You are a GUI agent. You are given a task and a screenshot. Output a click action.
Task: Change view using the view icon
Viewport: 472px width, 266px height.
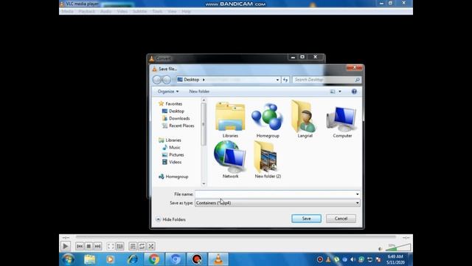pyautogui.click(x=333, y=92)
